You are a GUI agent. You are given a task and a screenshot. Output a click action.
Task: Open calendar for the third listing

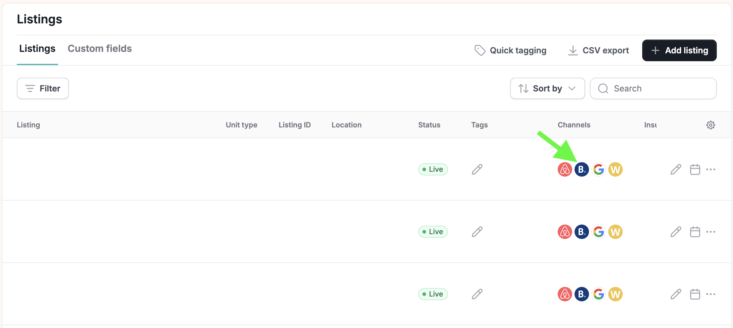tap(695, 294)
